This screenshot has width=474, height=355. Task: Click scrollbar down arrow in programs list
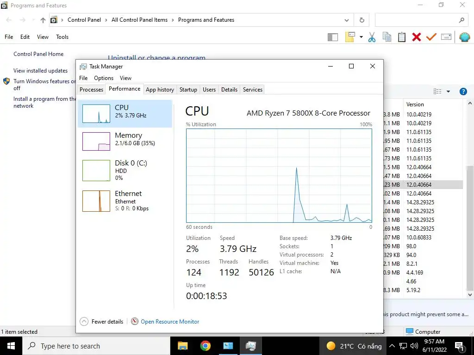tap(470, 294)
